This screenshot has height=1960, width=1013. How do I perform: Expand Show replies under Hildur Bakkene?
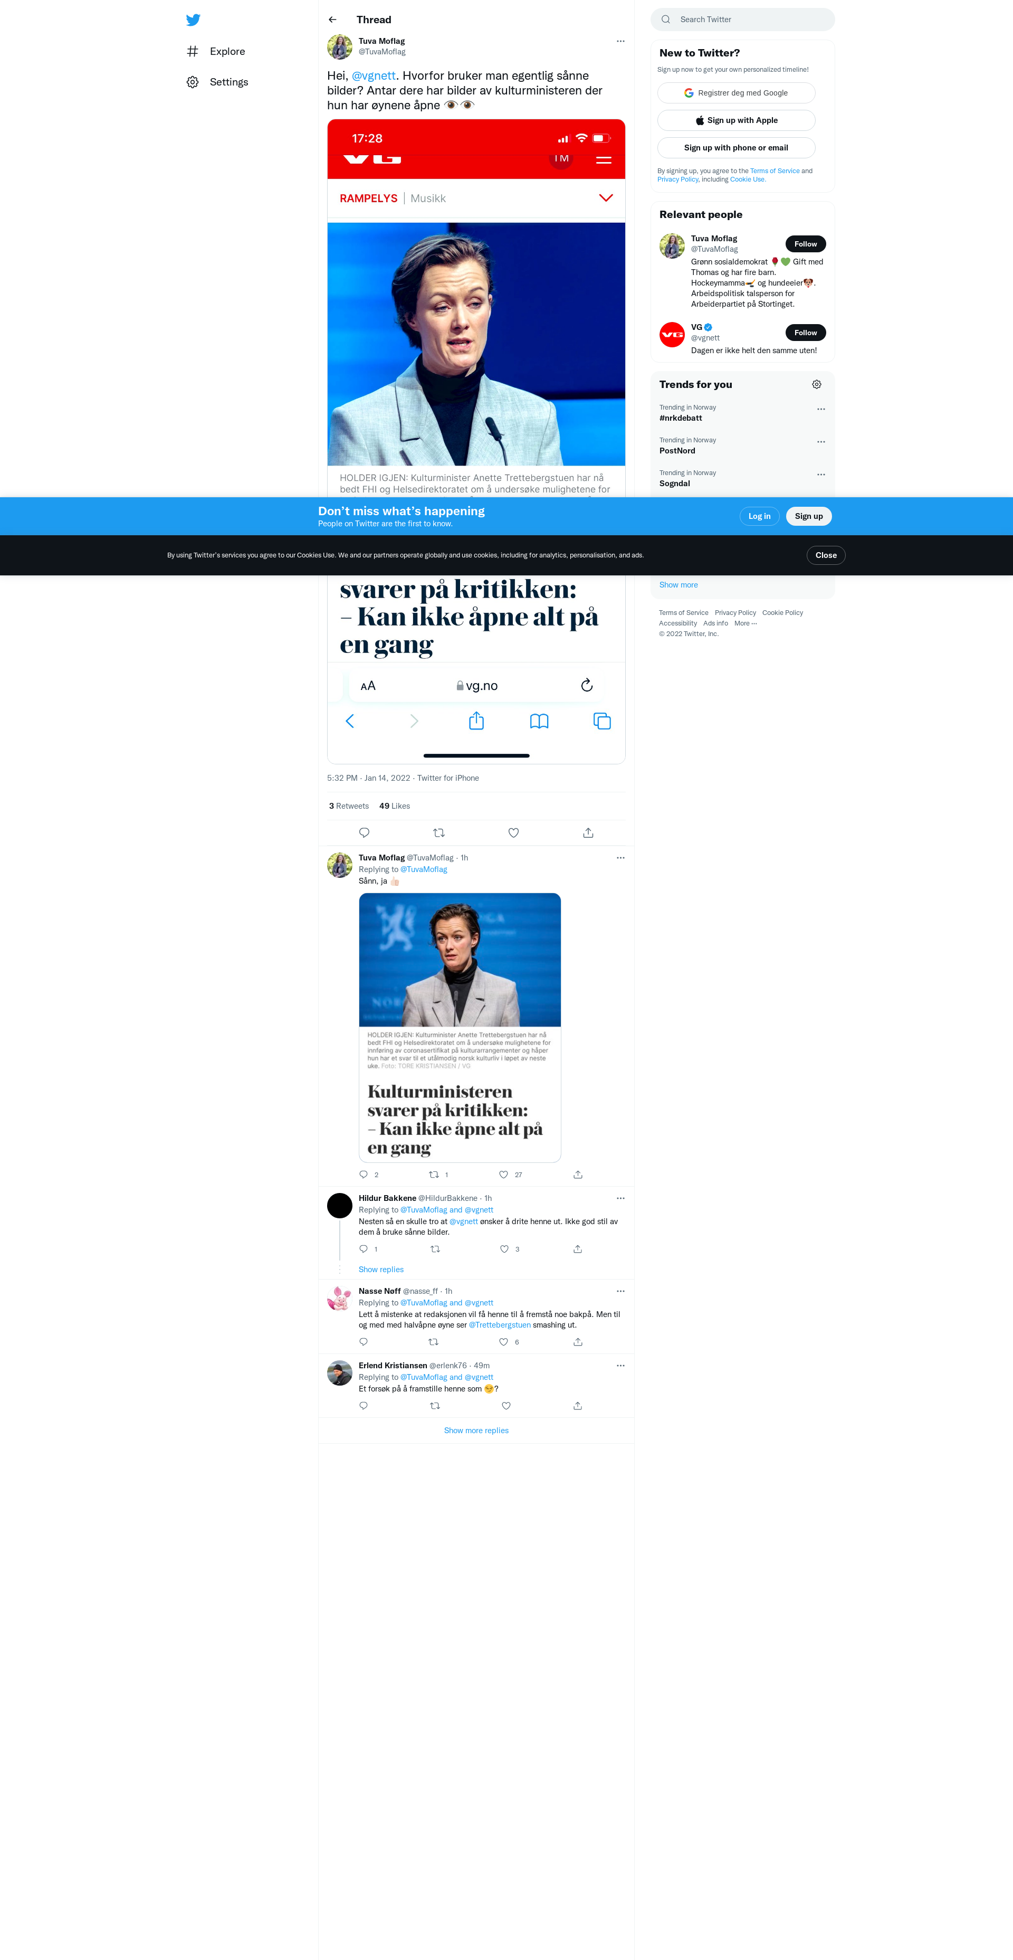[x=381, y=1269]
